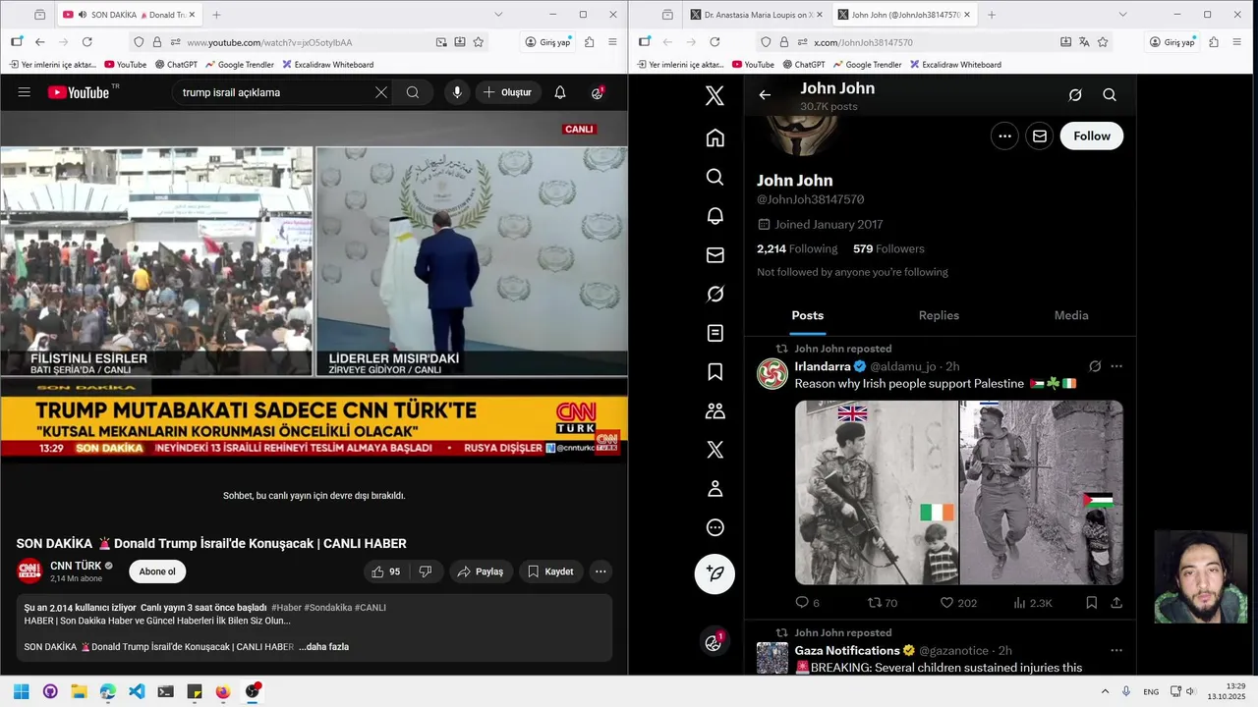Go to X Home feed icon
The image size is (1258, 707).
tap(715, 137)
